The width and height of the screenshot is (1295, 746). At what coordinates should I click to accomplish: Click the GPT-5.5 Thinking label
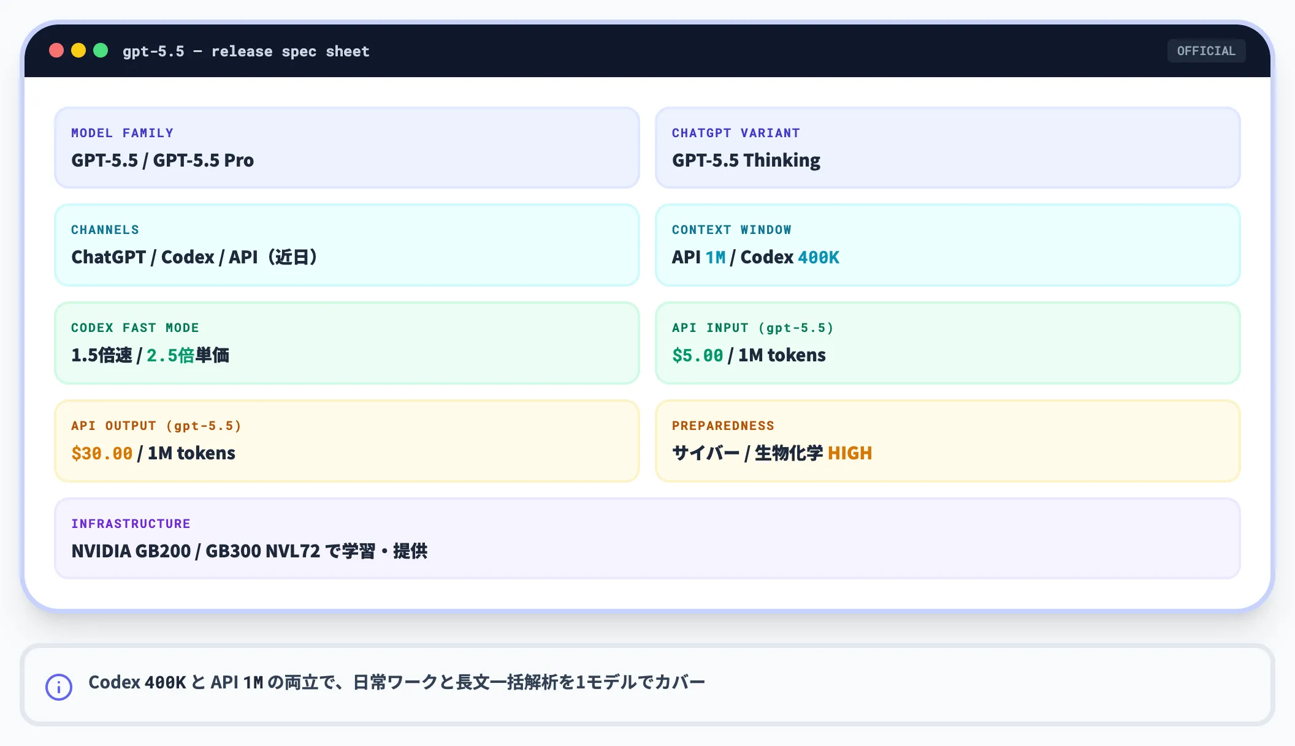(746, 160)
